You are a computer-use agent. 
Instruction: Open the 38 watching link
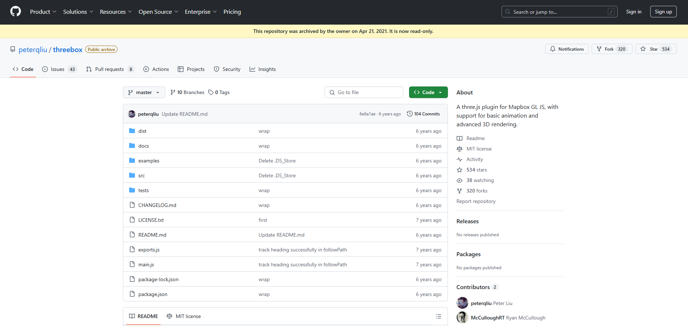click(x=480, y=180)
